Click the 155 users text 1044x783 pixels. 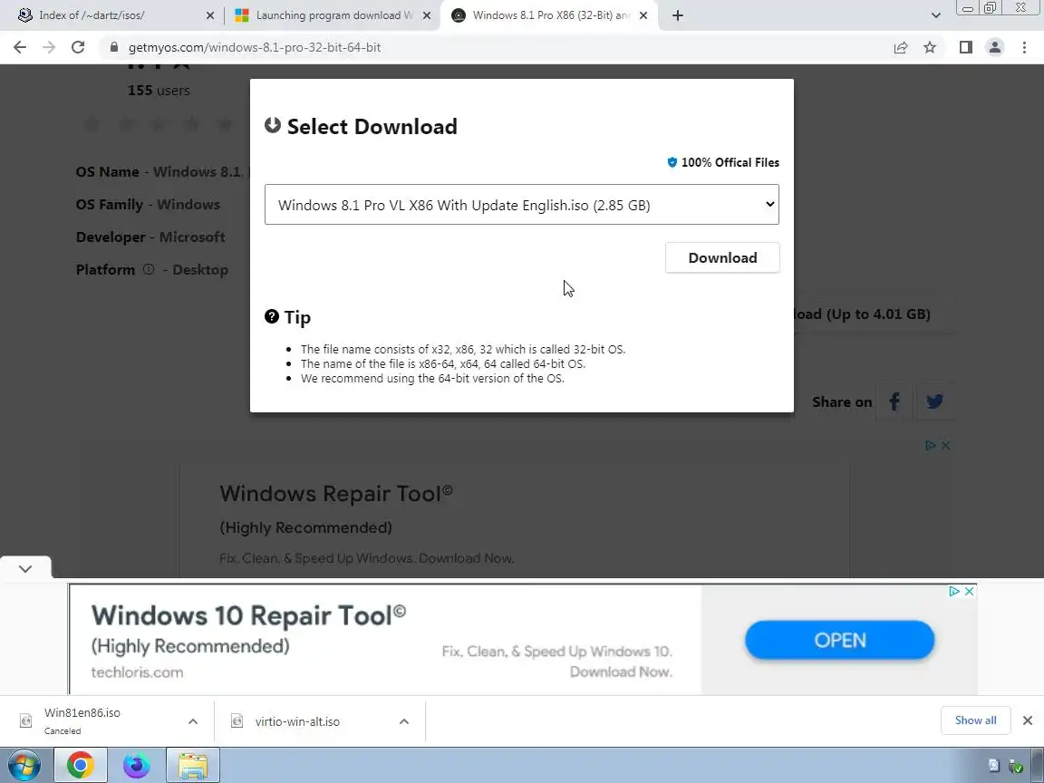coord(159,91)
